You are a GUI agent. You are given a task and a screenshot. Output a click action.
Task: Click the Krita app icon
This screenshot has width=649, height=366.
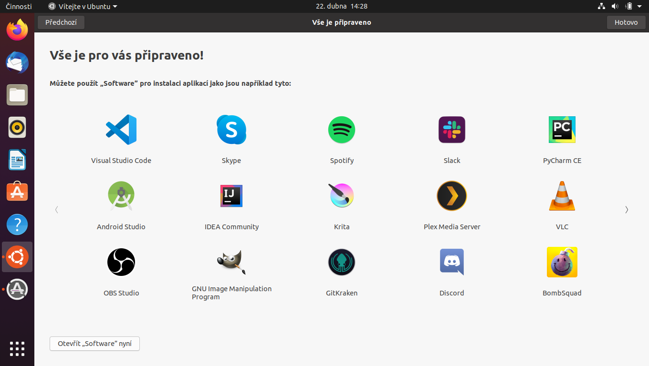342,196
